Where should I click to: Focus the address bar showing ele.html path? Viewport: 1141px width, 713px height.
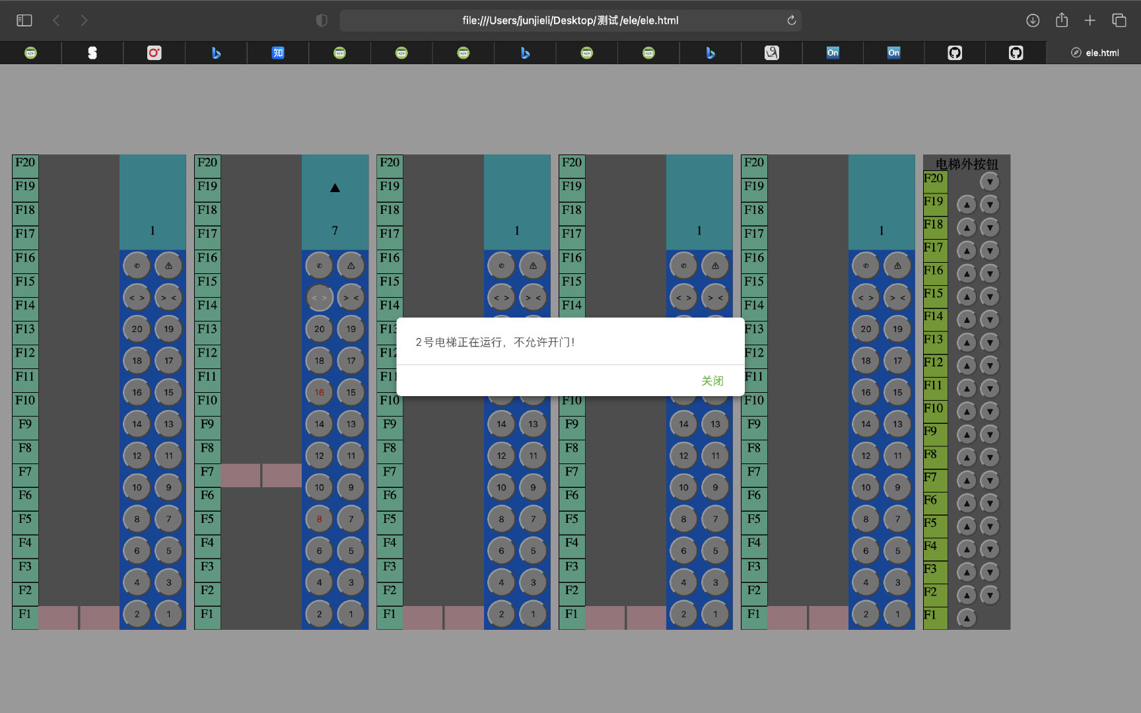(570, 20)
